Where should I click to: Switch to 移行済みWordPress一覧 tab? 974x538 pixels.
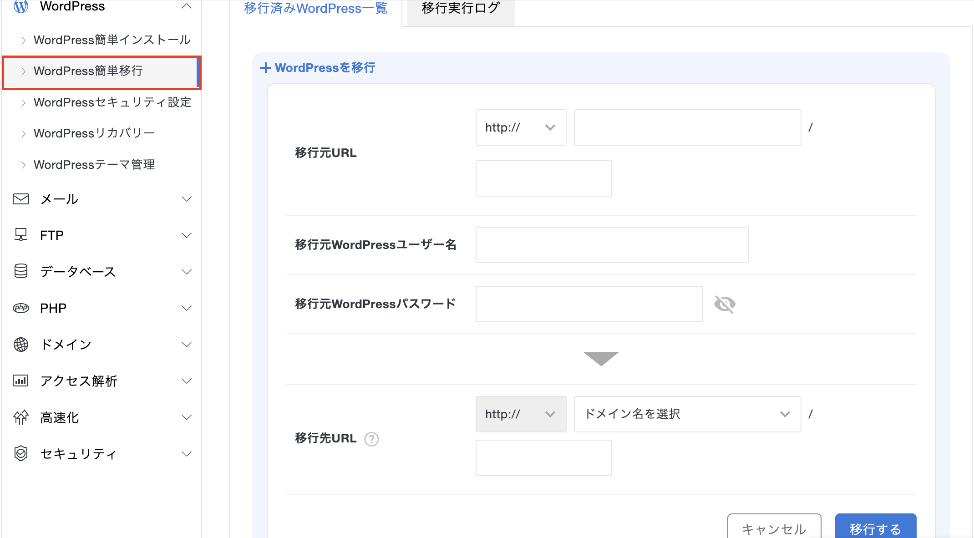pos(316,8)
